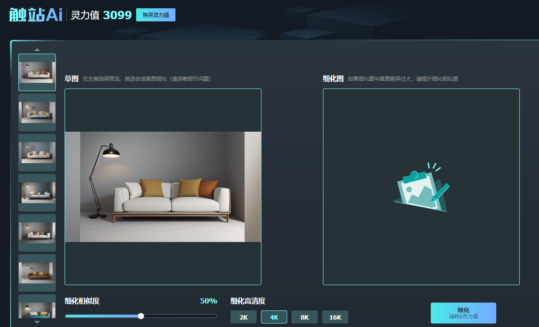Select the second sketch thumbnail in the sidebar
Image resolution: width=539 pixels, height=327 pixels.
37,112
